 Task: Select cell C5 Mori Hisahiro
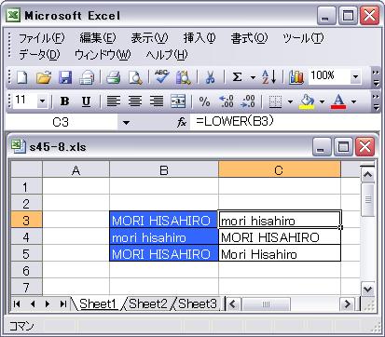[x=280, y=254]
